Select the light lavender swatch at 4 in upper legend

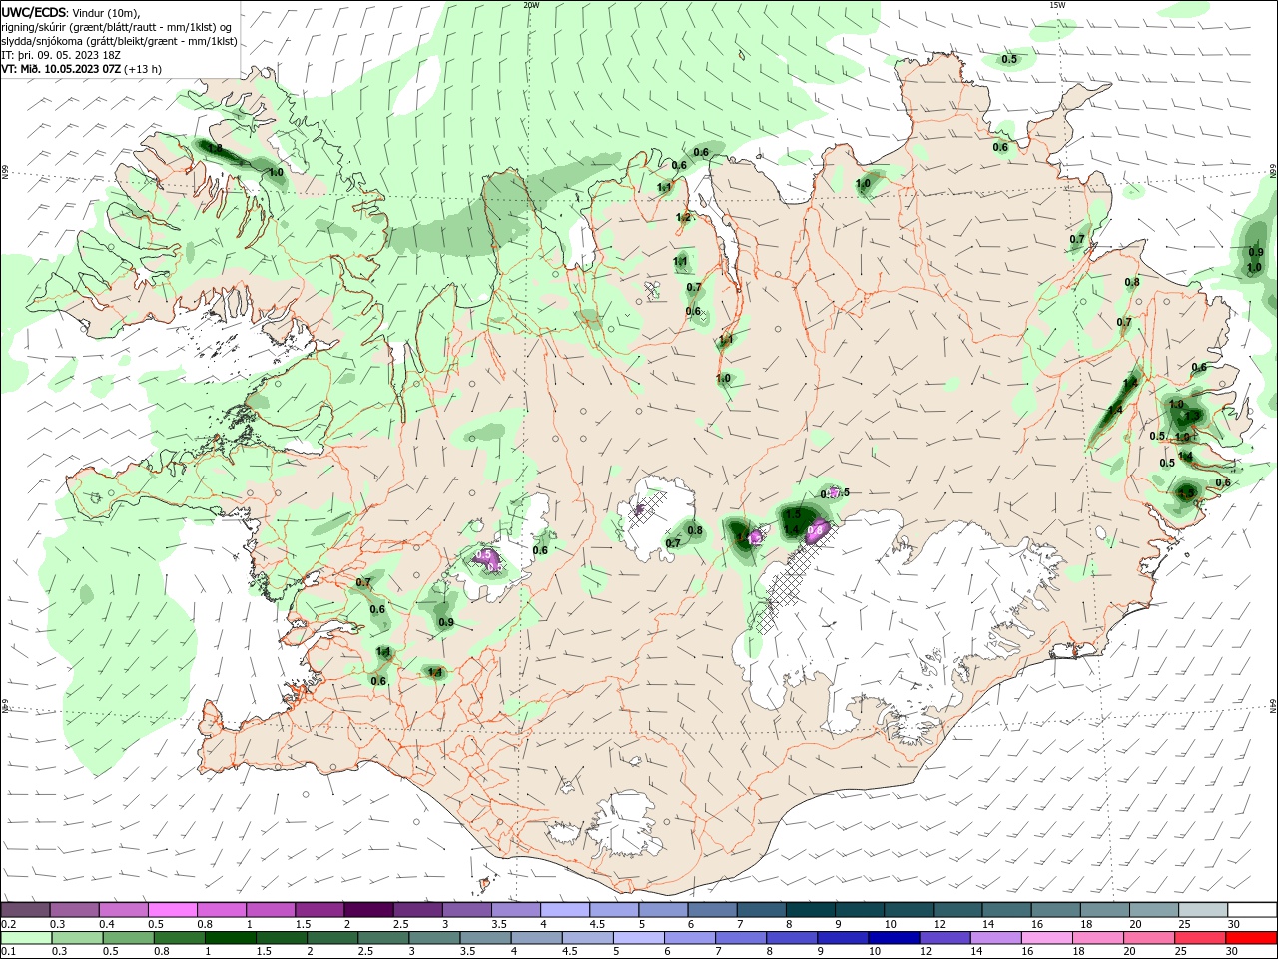click(565, 910)
